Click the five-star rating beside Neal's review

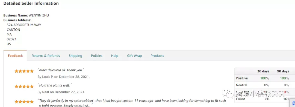click(x=24, y=87)
